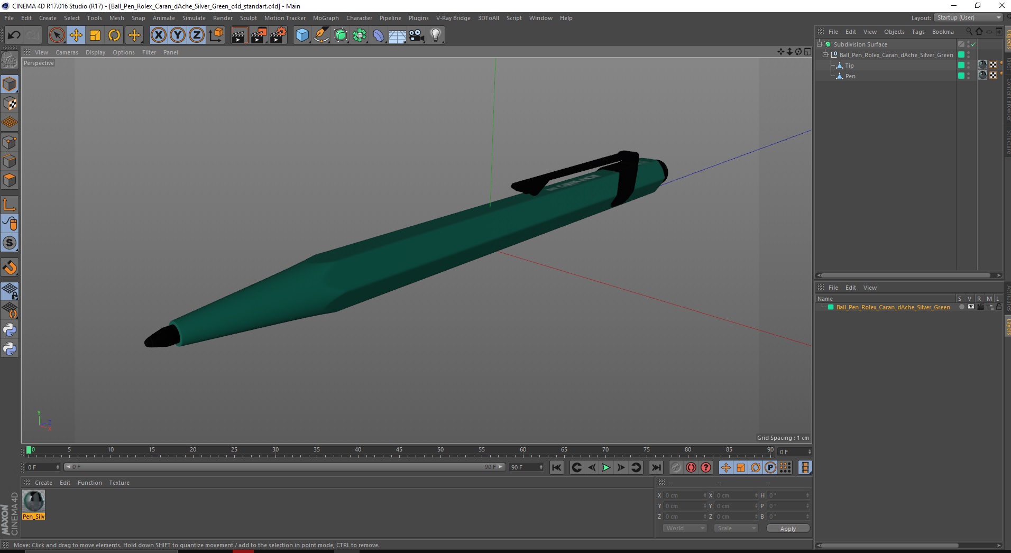The image size is (1011, 553).
Task: Select the Tip object in hierarchy
Action: click(x=849, y=66)
